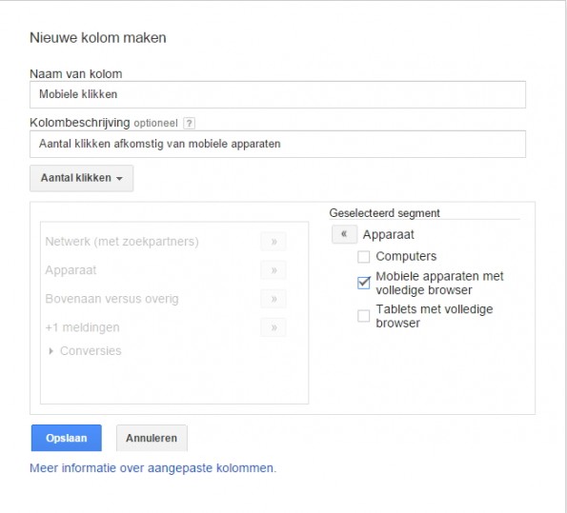Click the » arrow beside +1 meldingen
This screenshot has height=513, width=567.
[273, 327]
